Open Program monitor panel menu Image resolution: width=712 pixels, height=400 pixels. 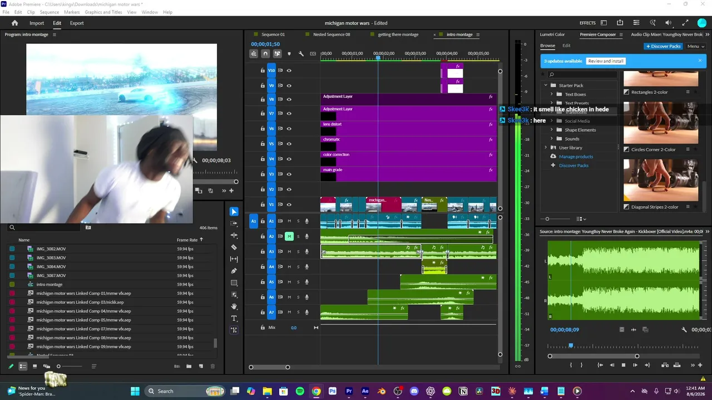click(x=55, y=34)
